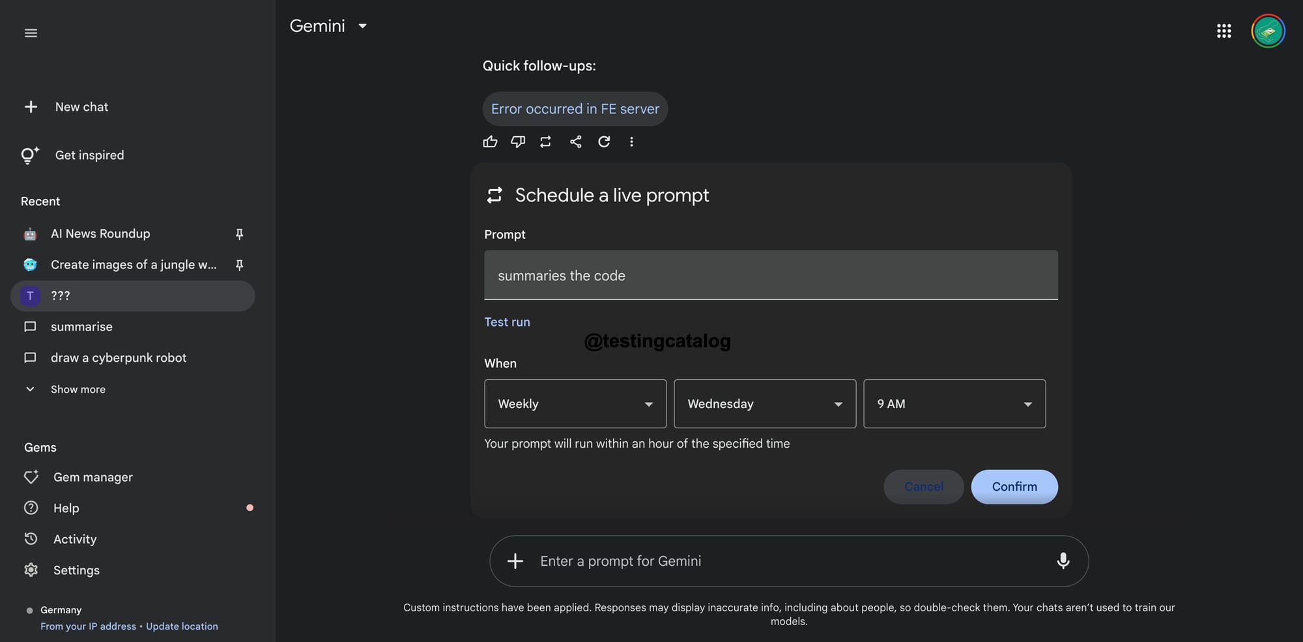Confirm the live prompt schedule
The height and width of the screenshot is (642, 1303).
[1014, 487]
